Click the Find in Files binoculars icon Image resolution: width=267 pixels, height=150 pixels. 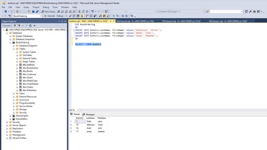point(207,12)
